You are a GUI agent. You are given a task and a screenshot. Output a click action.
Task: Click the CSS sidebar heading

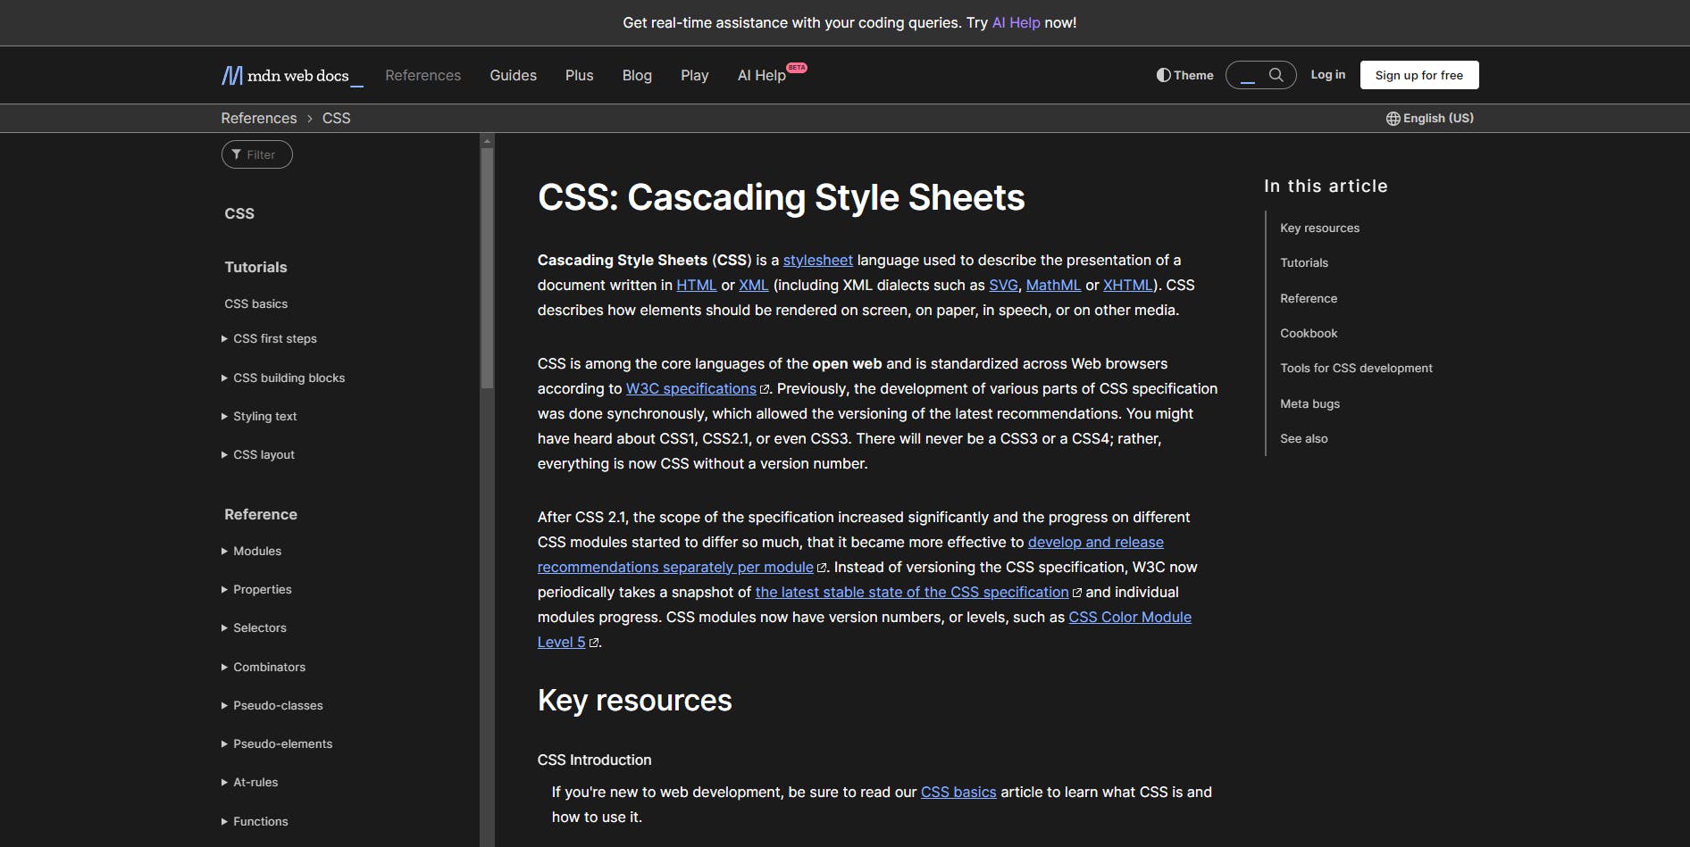(239, 214)
